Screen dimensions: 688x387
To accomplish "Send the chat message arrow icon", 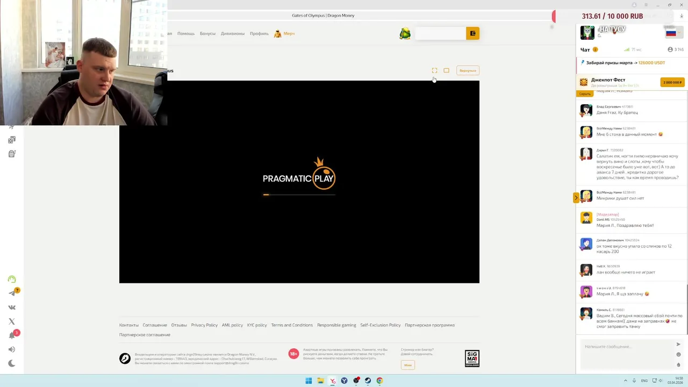I will point(678,344).
